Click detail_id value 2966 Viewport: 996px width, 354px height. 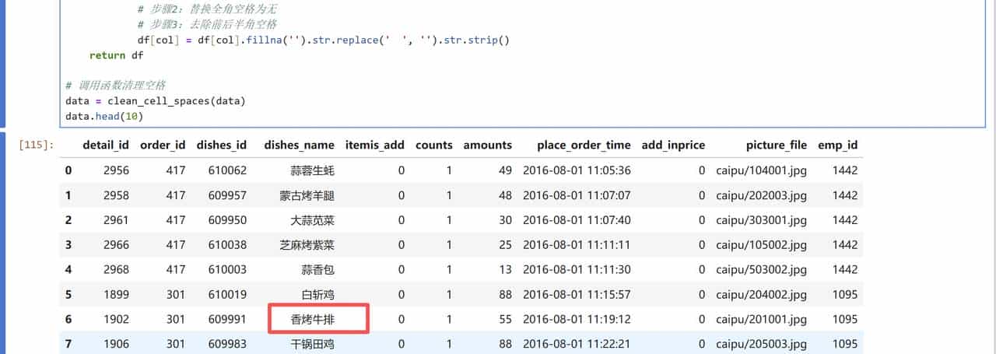pos(116,245)
